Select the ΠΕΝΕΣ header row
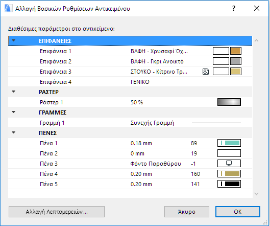Viewport: 270px width, 226px height. pyautogui.click(x=130, y=133)
